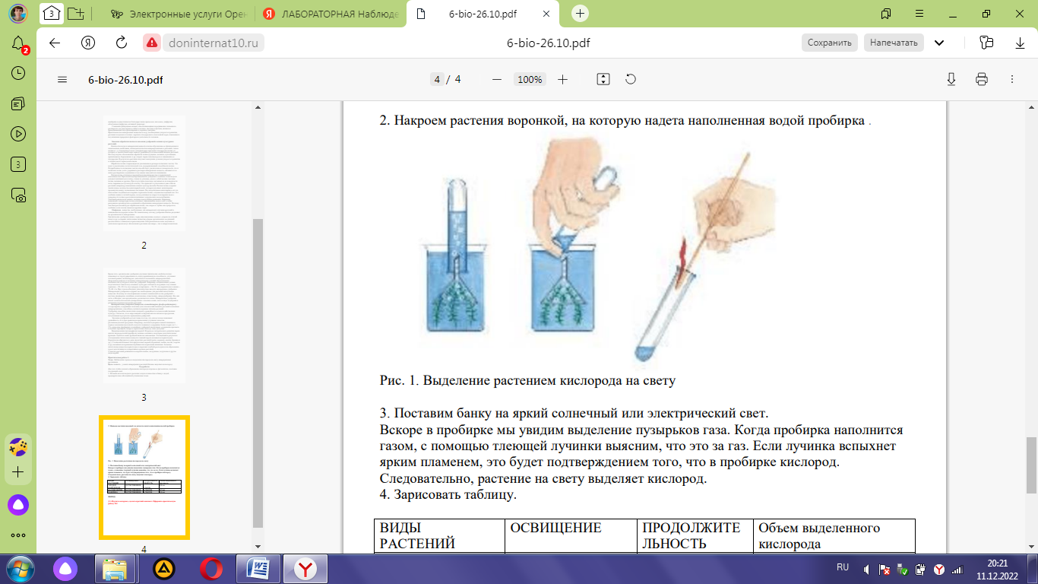Fit PDF page to width
Image resolution: width=1038 pixels, height=584 pixels.
[603, 79]
